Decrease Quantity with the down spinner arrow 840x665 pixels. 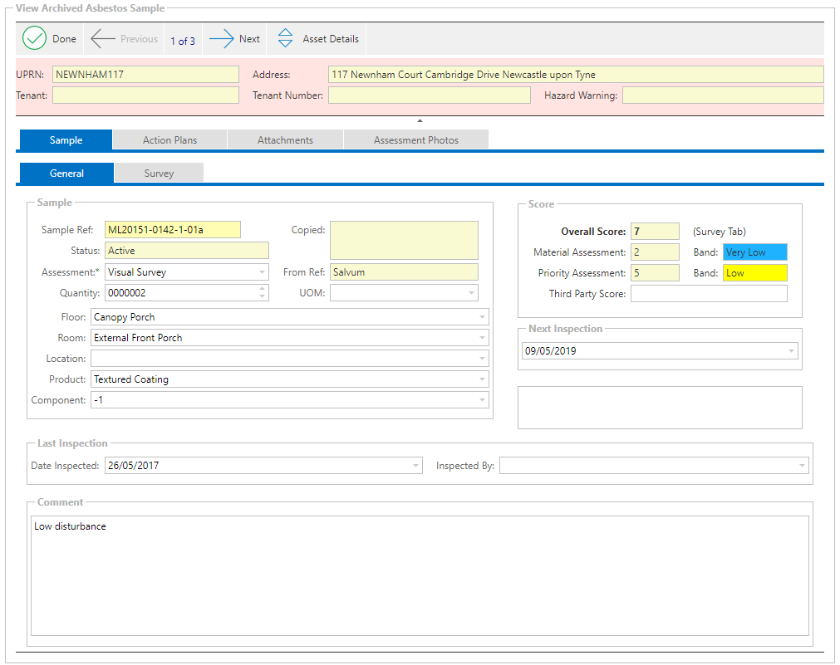tap(263, 296)
